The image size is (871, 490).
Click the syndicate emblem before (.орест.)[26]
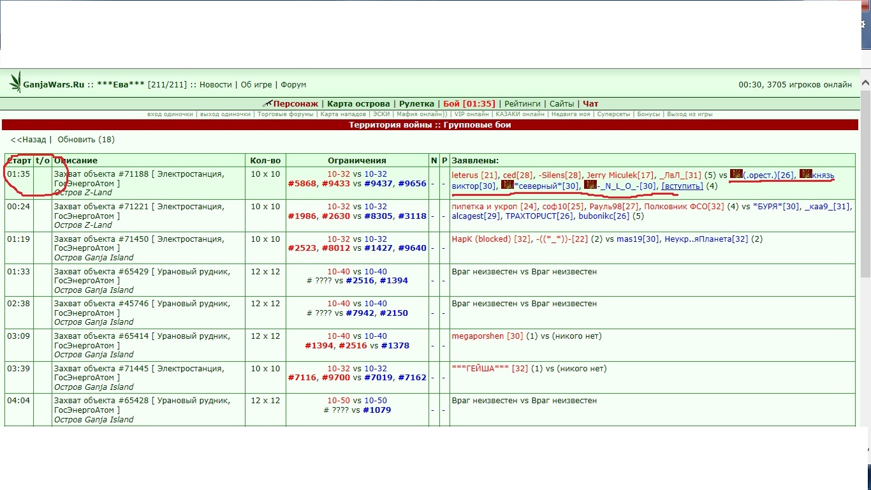coord(736,175)
